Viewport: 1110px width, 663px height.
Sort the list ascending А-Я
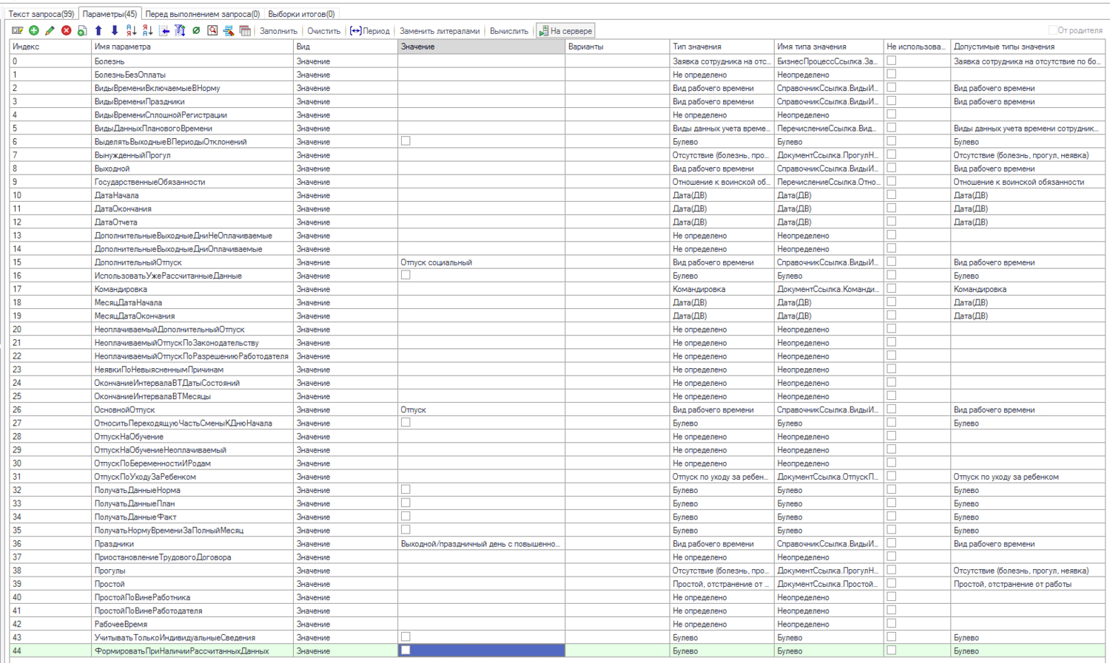pyautogui.click(x=131, y=30)
